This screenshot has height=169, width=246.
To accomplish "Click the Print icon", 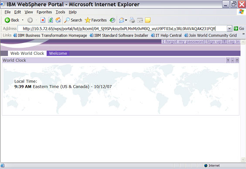I will coord(132,20).
